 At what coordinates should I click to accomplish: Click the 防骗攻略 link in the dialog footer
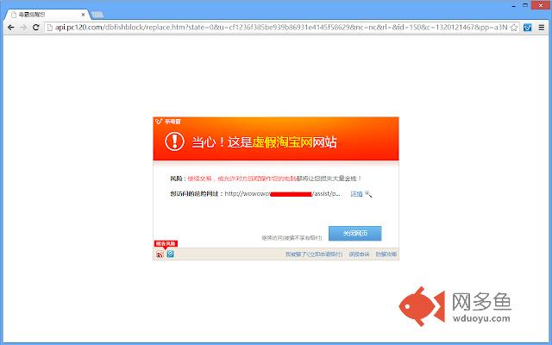click(x=386, y=254)
